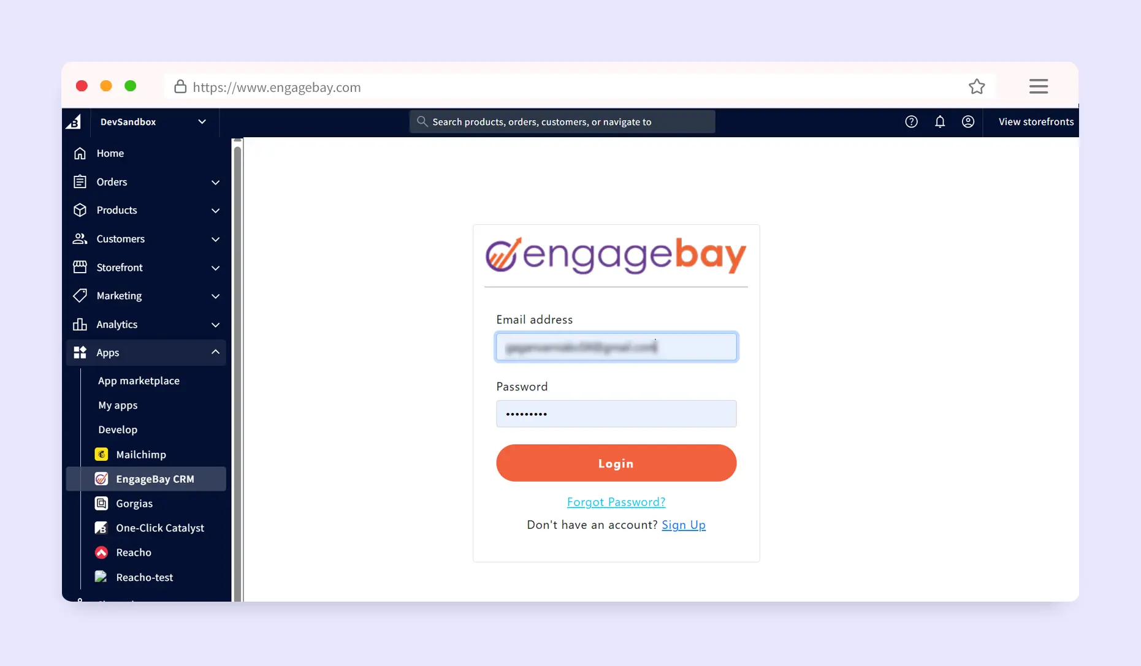Open the browser hamburger menu
This screenshot has height=666, width=1141.
coord(1038,86)
